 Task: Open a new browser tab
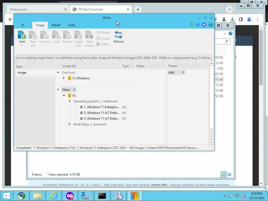[138, 9]
